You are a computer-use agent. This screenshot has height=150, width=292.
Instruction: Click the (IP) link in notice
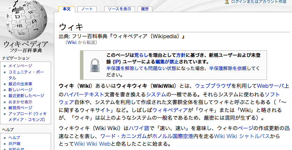[x=116, y=61]
